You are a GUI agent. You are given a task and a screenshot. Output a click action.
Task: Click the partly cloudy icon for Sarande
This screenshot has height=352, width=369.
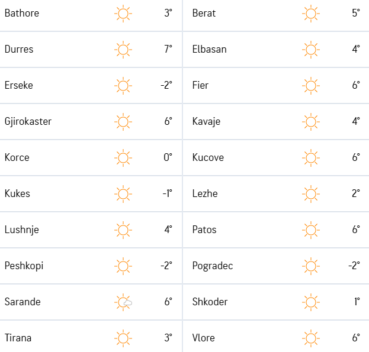click(123, 302)
